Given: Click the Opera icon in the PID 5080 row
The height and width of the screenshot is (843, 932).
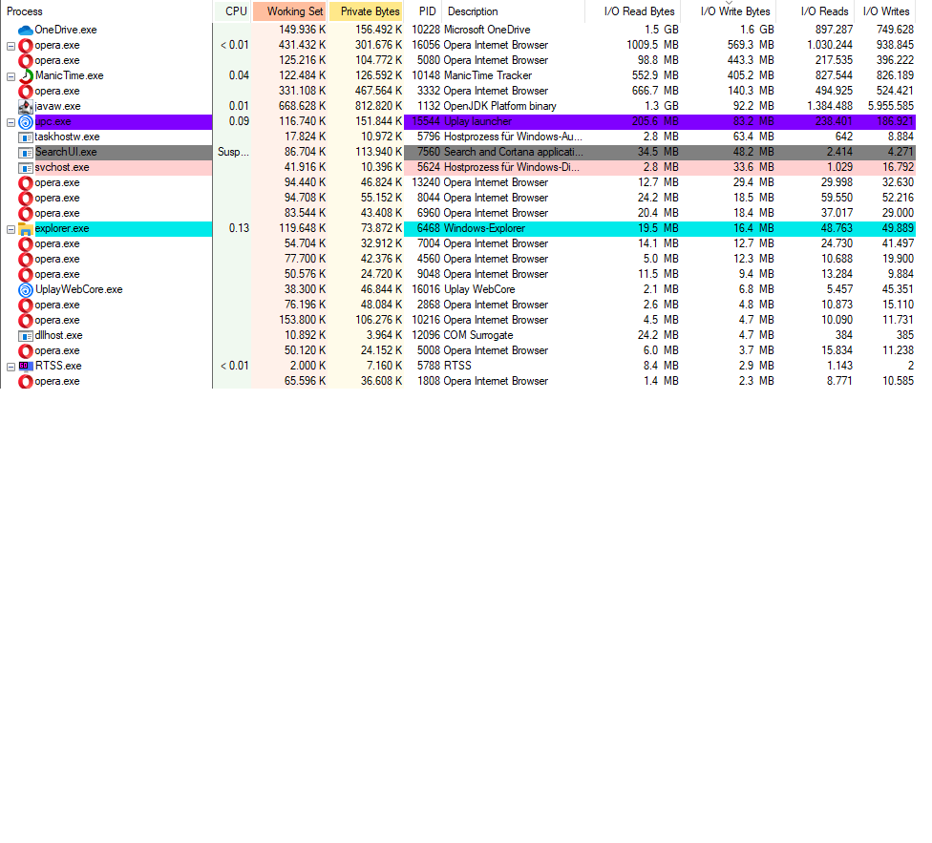Looking at the screenshot, I should (26, 60).
